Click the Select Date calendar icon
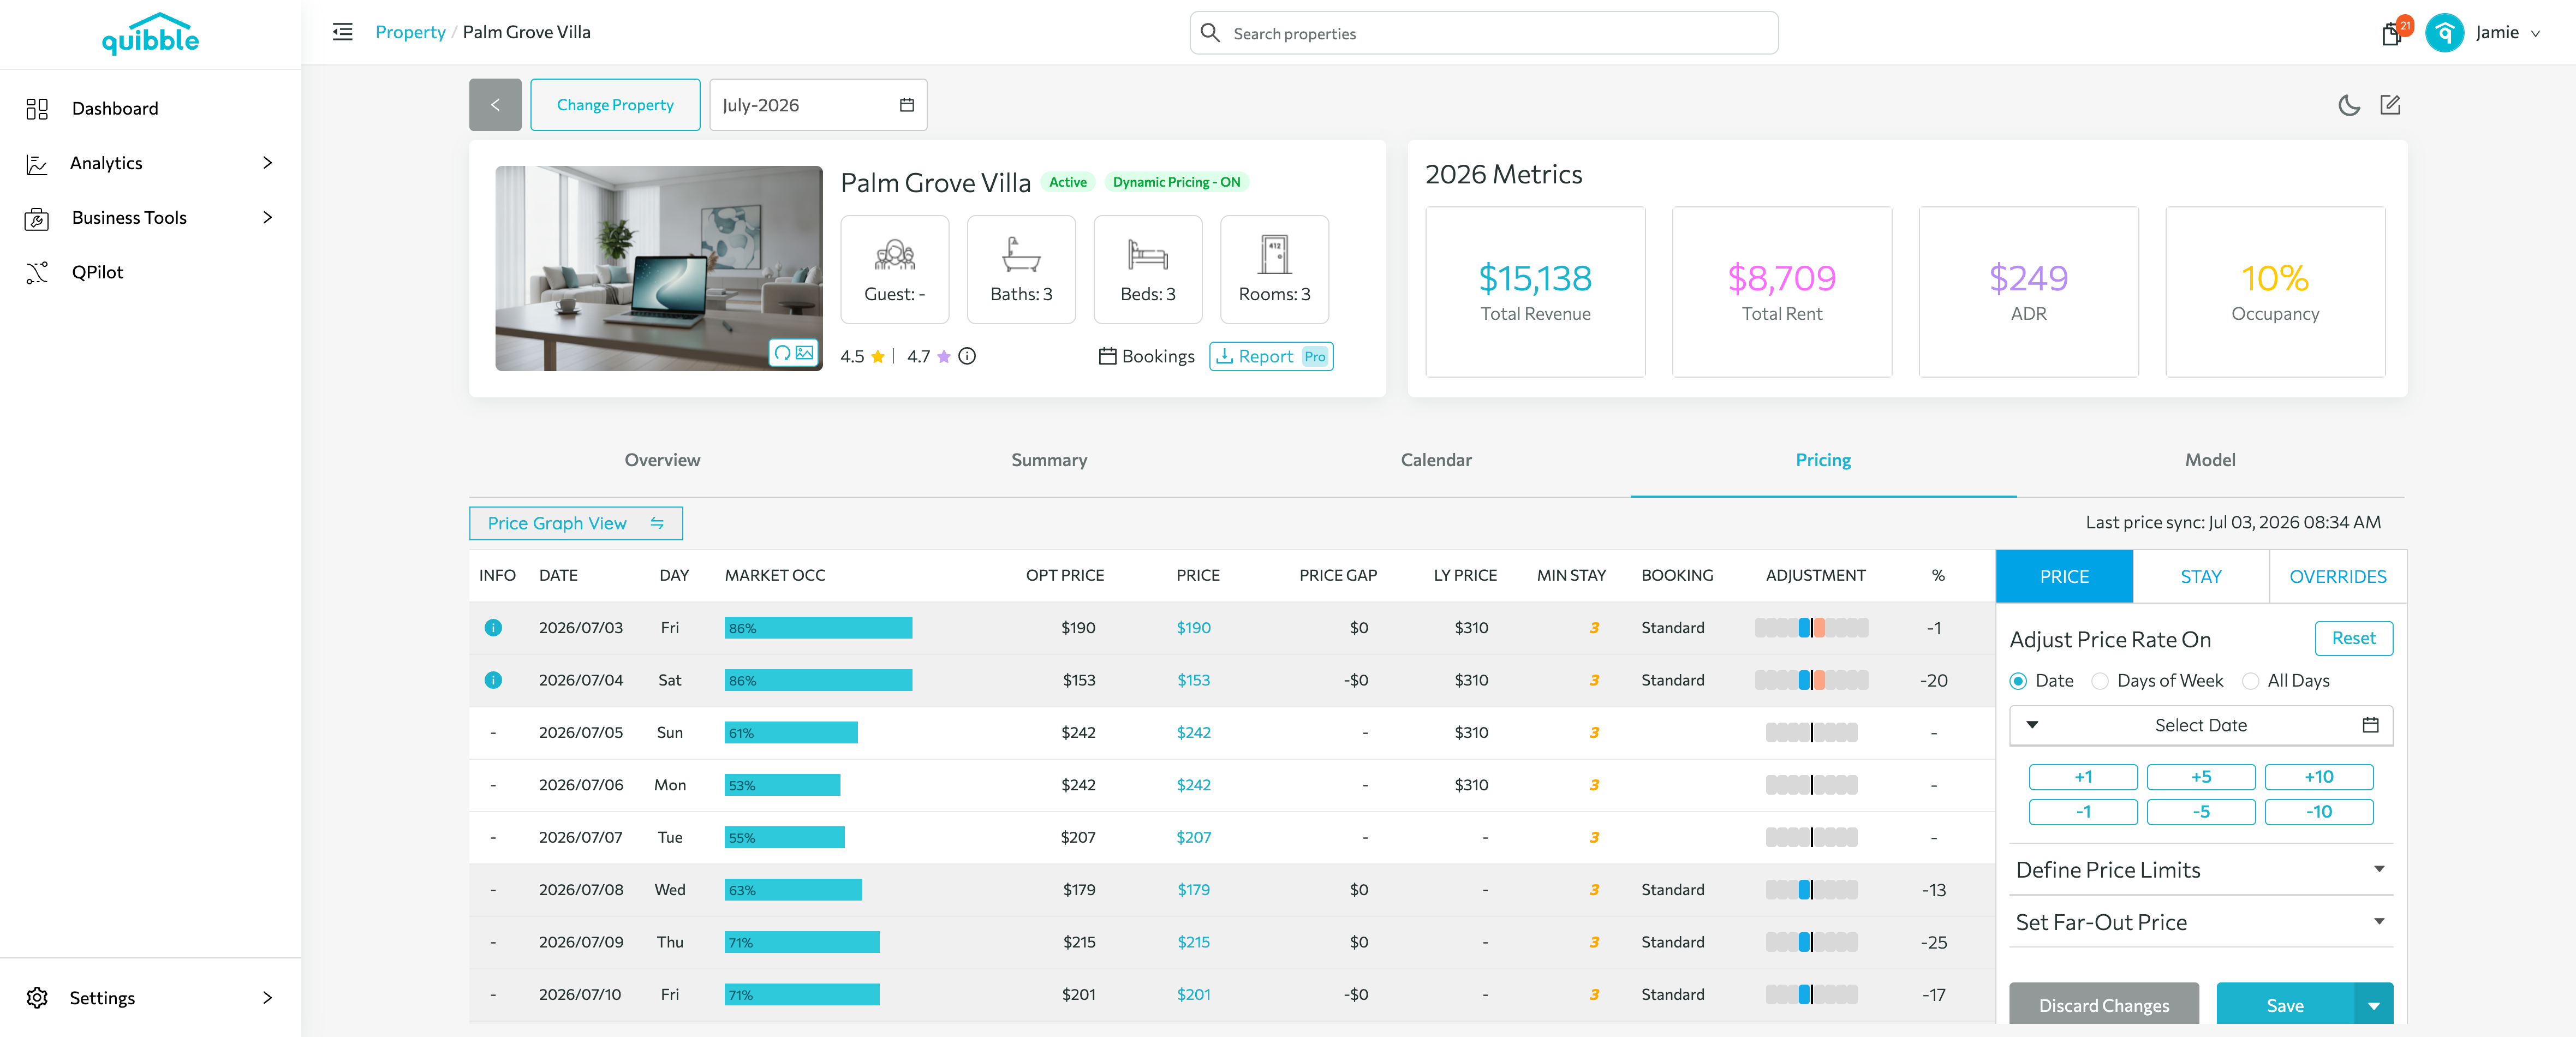Image resolution: width=2576 pixels, height=1037 pixels. (x=2370, y=725)
